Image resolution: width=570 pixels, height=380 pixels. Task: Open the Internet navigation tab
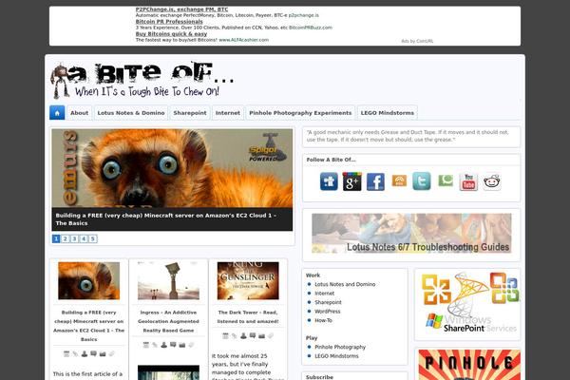[x=228, y=113]
